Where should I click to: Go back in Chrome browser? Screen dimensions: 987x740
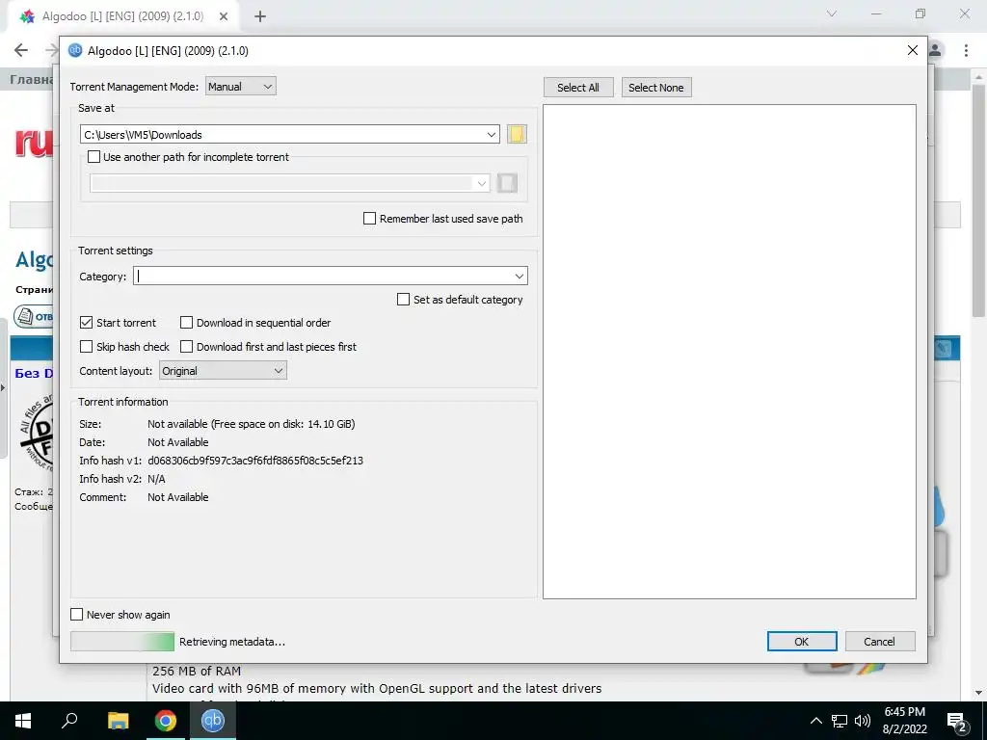tap(21, 50)
